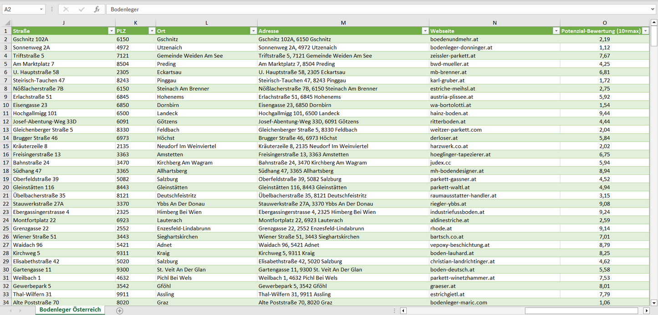Select column M header
Viewport: 658px width, 315px height.
tap(343, 23)
